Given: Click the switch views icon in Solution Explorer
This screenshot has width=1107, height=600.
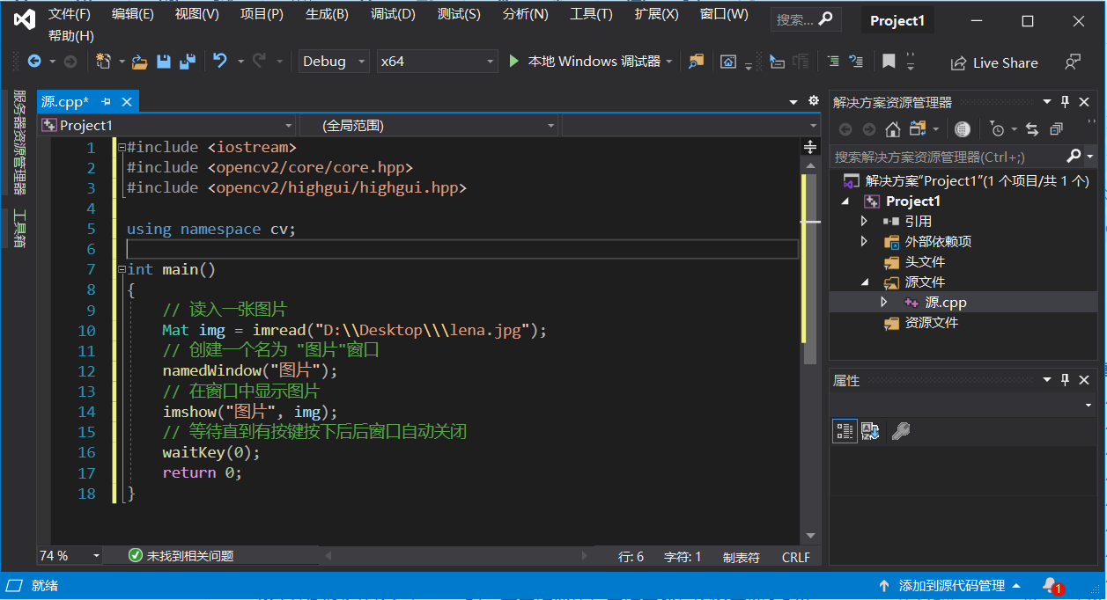Looking at the screenshot, I should [x=918, y=129].
